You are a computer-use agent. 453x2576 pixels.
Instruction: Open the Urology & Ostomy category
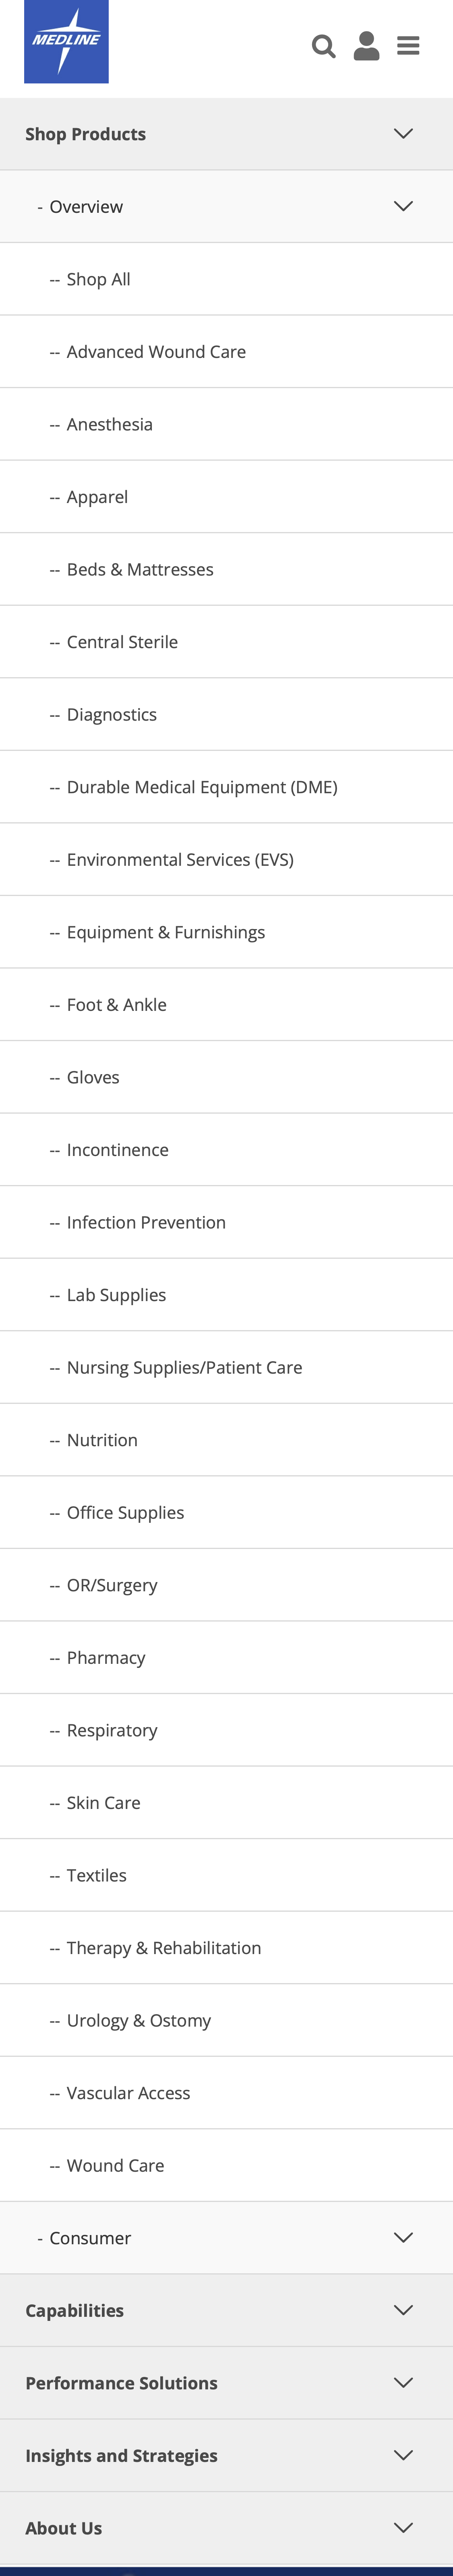pos(138,2020)
